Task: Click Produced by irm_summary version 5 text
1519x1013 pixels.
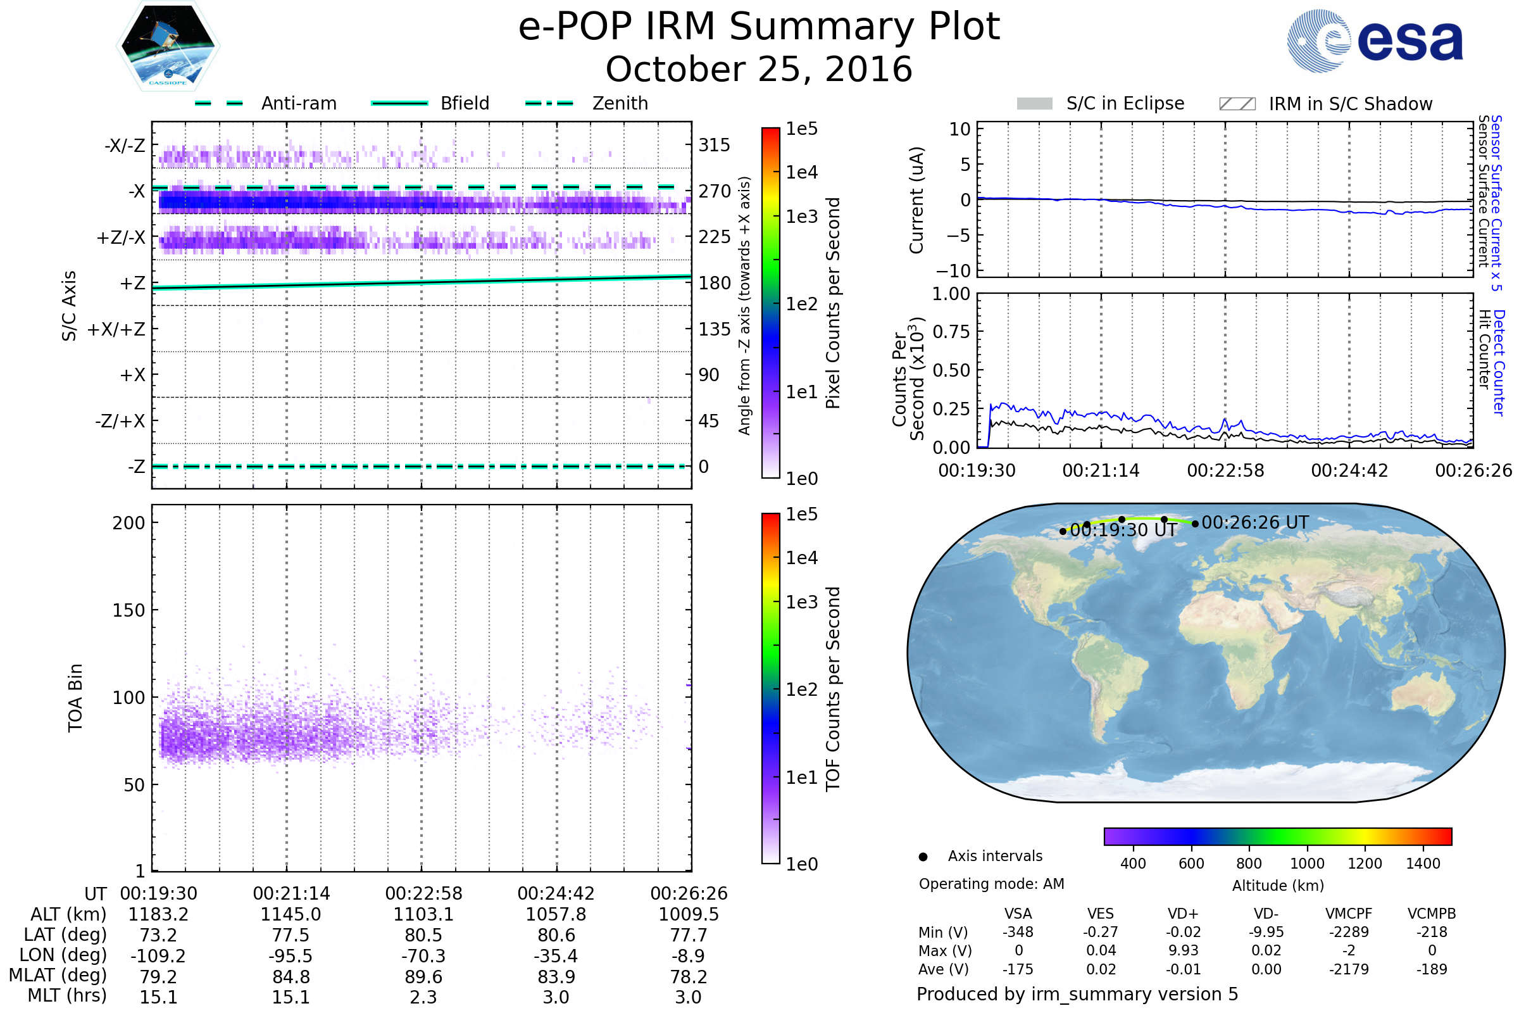Action: [x=1077, y=993]
